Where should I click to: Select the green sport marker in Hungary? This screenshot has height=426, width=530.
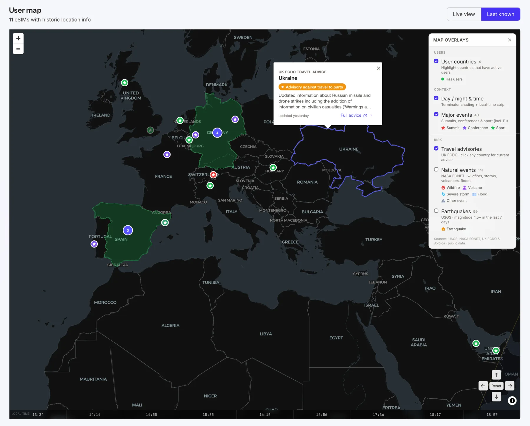pos(273,168)
